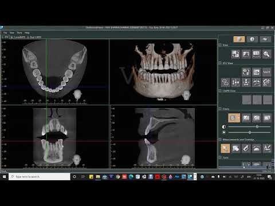The height and width of the screenshot is (206, 275).
Task: Click the third top-right panel mode button
Action: point(265,39)
